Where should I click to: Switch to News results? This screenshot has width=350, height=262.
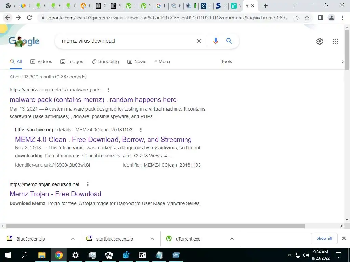pos(137,62)
